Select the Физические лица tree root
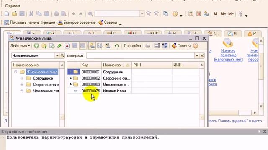This screenshot has width=268, height=150. point(42,72)
